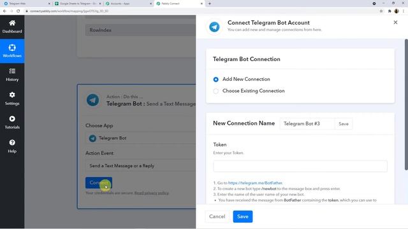Viewport: 408px width, 229px height.
Task: Click Telegram Bot icon in Choose App field
Action: tap(92, 138)
